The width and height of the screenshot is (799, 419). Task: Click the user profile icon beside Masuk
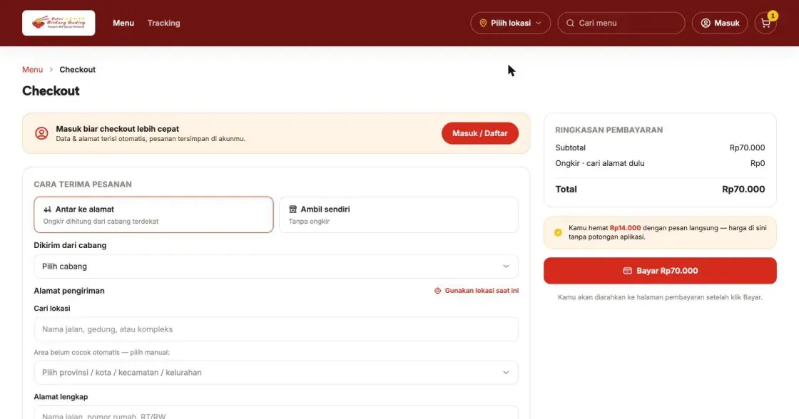pos(706,23)
